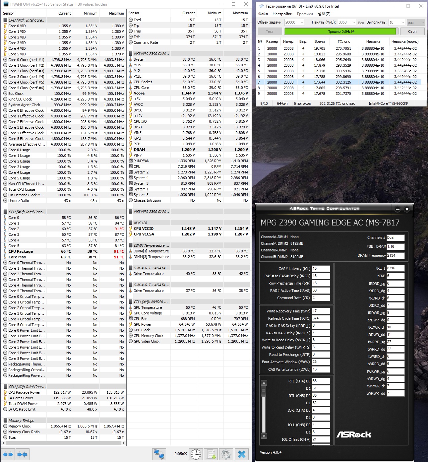
Task: Click the icon beside GPU [#0]: NVIDIA header
Action: (131, 302)
